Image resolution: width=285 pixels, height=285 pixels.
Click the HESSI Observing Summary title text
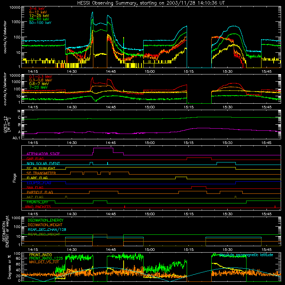pyautogui.click(x=151, y=3)
